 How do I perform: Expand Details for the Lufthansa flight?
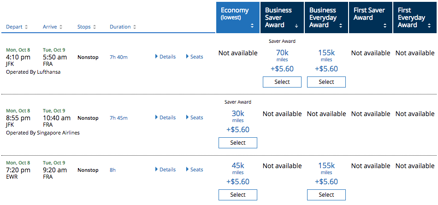coord(165,57)
